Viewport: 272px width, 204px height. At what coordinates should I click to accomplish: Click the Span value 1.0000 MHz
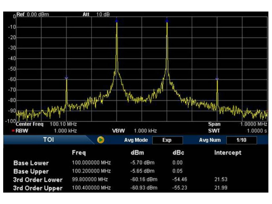click(254, 124)
